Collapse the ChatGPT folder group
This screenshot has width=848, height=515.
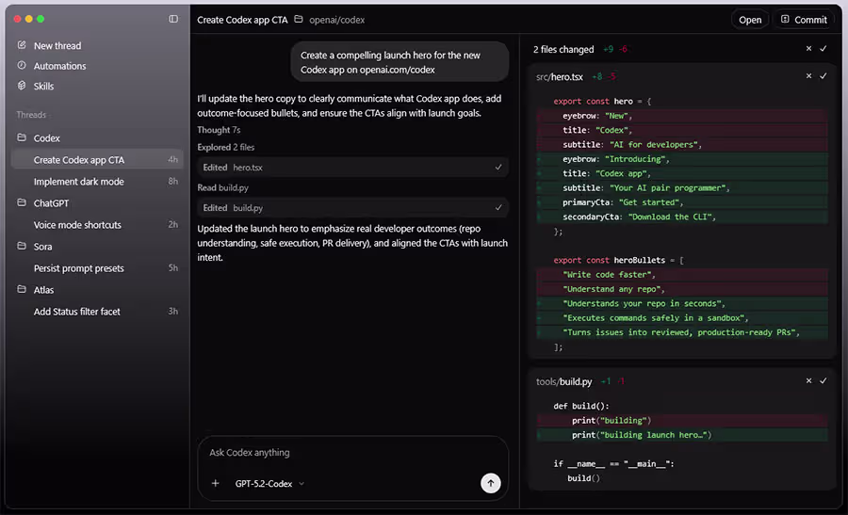[x=51, y=203]
